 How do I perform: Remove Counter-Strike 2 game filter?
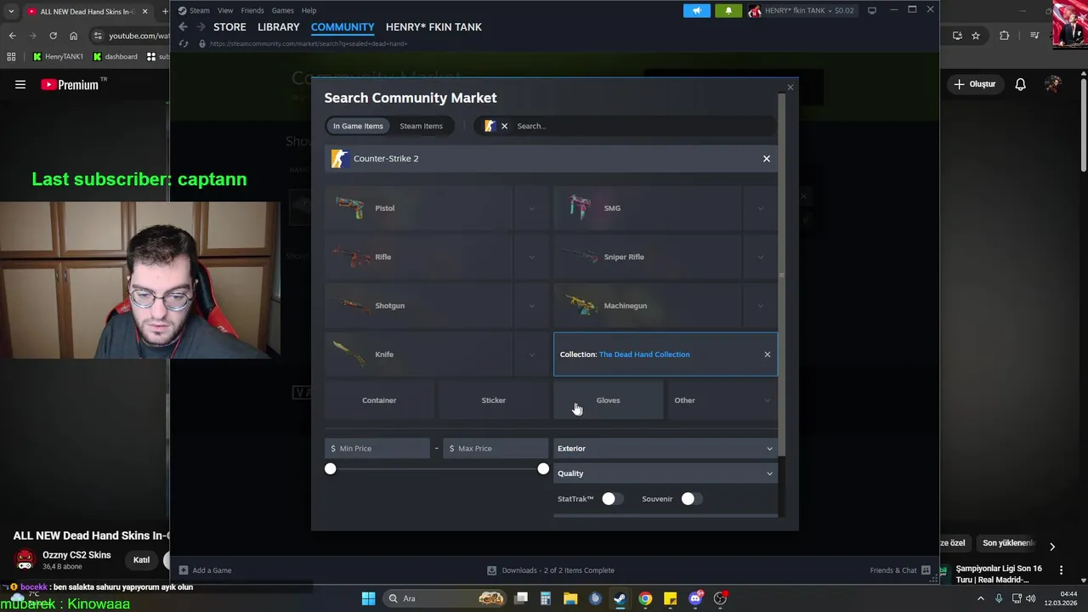[x=766, y=159]
